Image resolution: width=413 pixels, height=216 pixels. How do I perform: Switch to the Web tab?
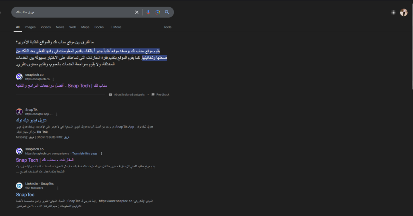point(73,27)
